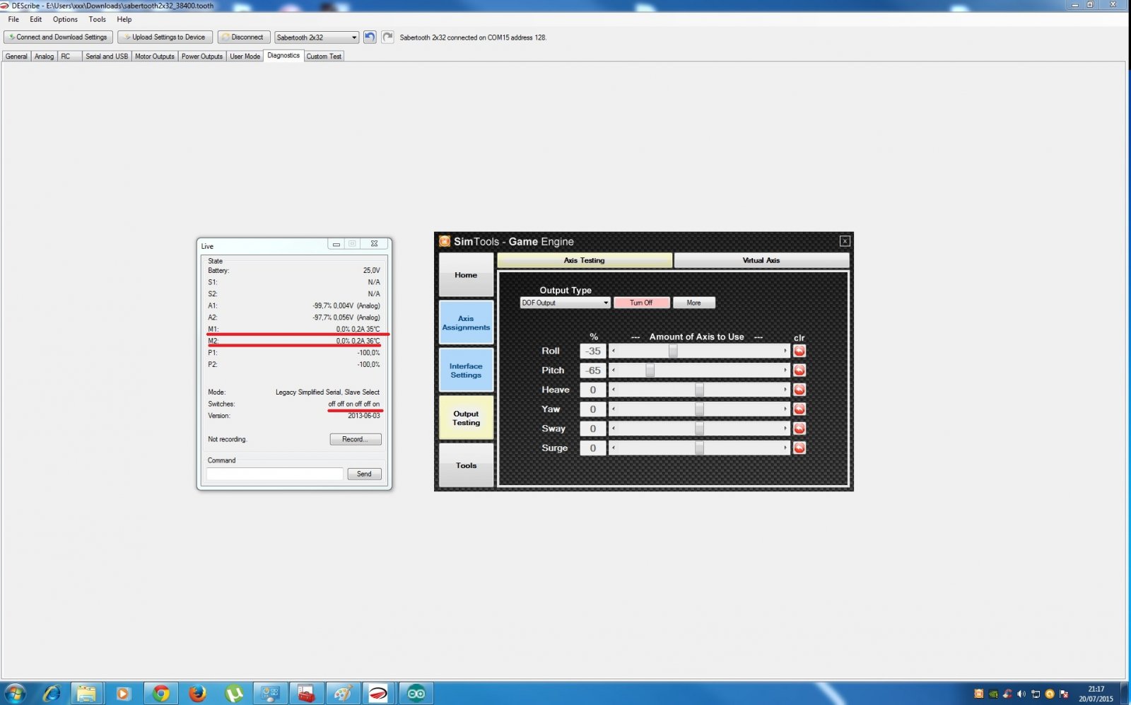Go to SimTools Home section
This screenshot has height=705, width=1131.
(x=466, y=275)
